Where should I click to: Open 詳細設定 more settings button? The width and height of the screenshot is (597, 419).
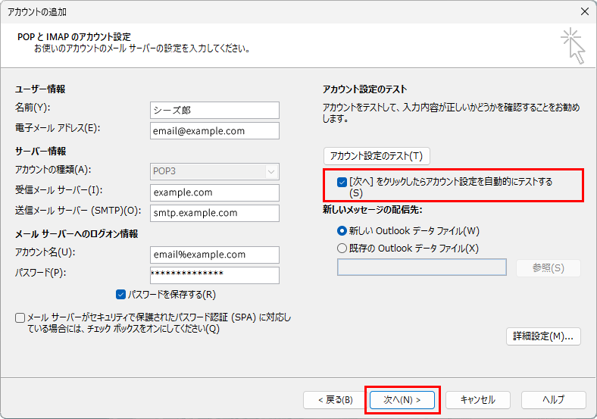coord(543,336)
